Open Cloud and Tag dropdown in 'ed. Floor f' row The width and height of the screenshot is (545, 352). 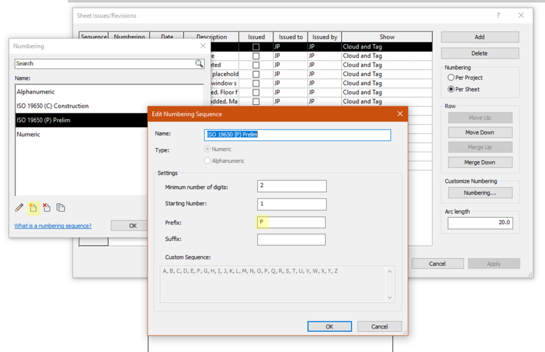pos(387,92)
